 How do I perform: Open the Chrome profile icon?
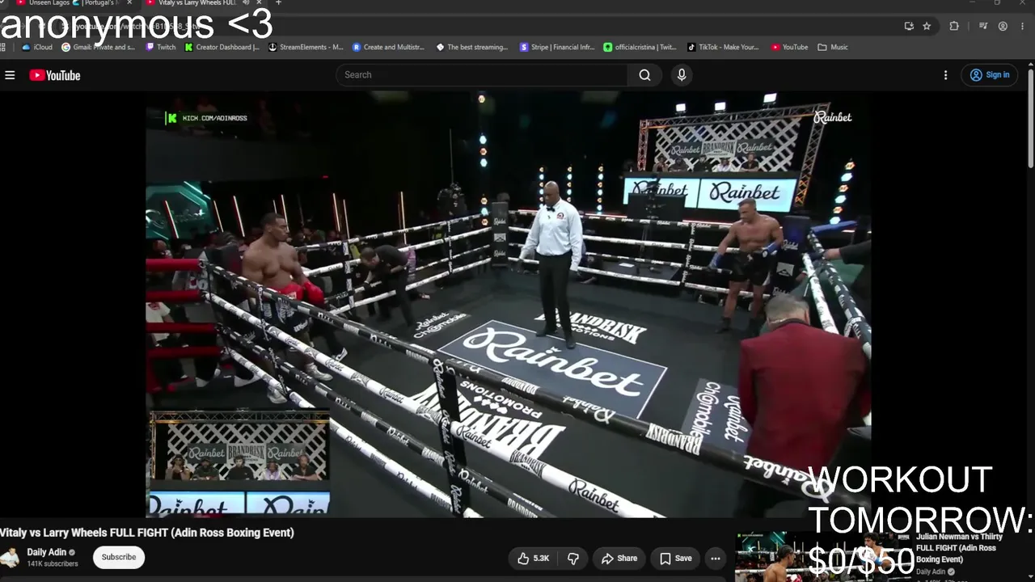tap(1003, 26)
